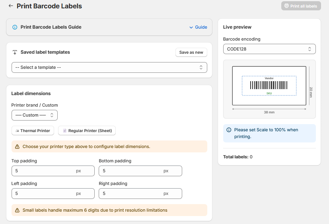This screenshot has height=224, width=329.
Task: Click the Saved label templates download icon
Action: (15, 52)
